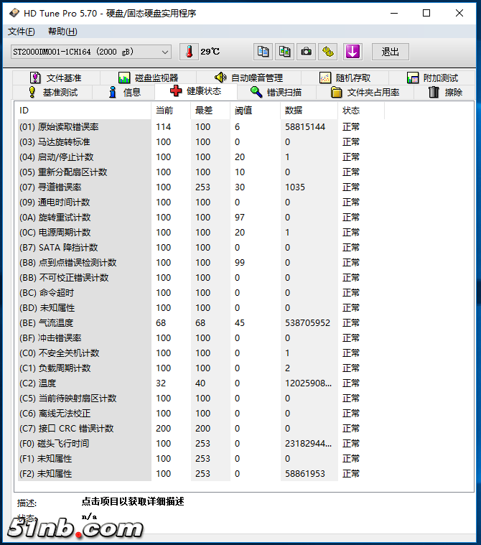The width and height of the screenshot is (481, 545).
Task: Open the 错误扫描 tab
Action: point(276,92)
